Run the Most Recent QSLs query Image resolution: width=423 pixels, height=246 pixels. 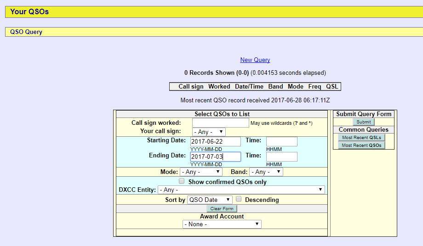pos(361,138)
